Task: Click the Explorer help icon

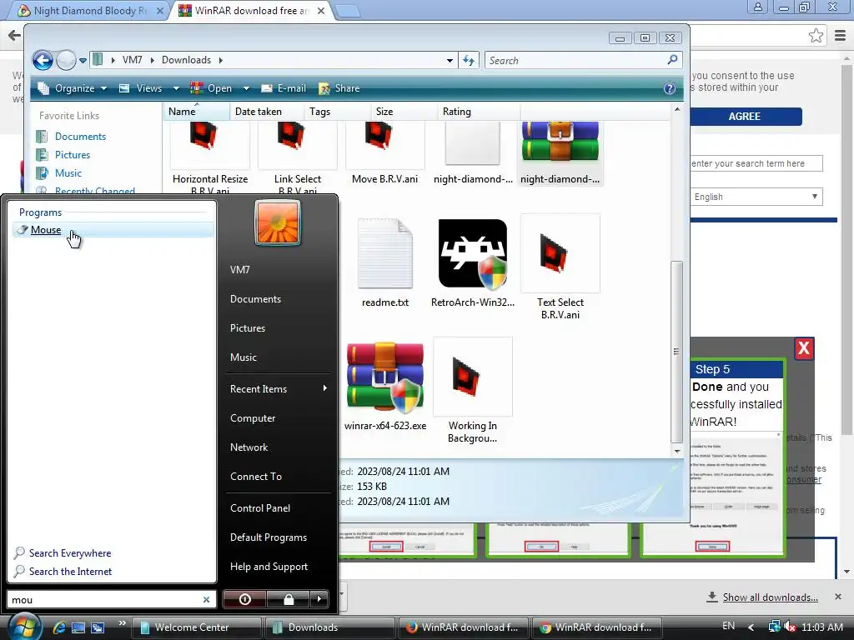Action: coord(670,88)
